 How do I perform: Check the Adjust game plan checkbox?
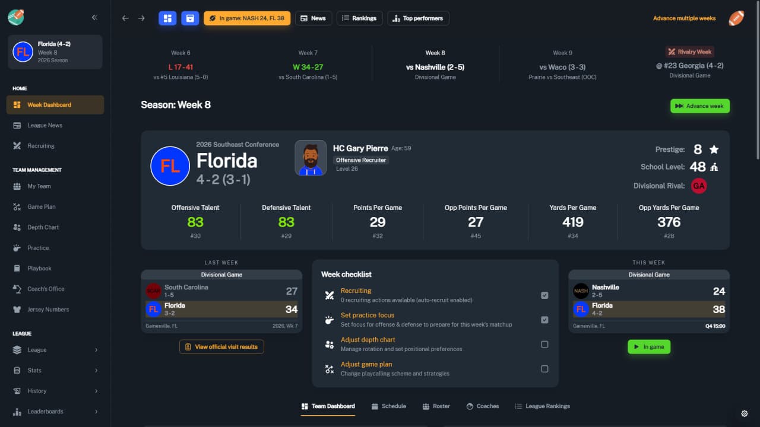pos(544,369)
